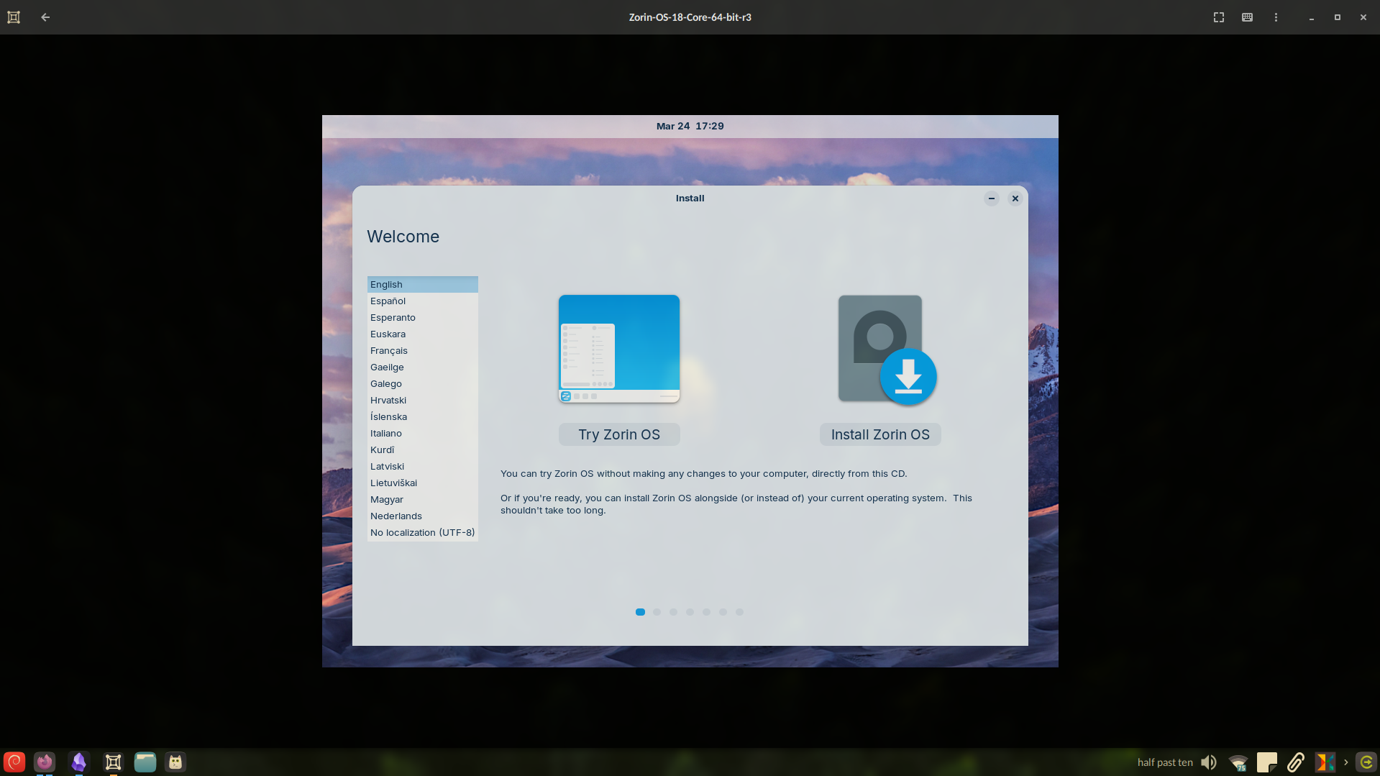The image size is (1380, 776).
Task: Open the GNOME Boxes menu icon at top-left
Action: point(14,17)
